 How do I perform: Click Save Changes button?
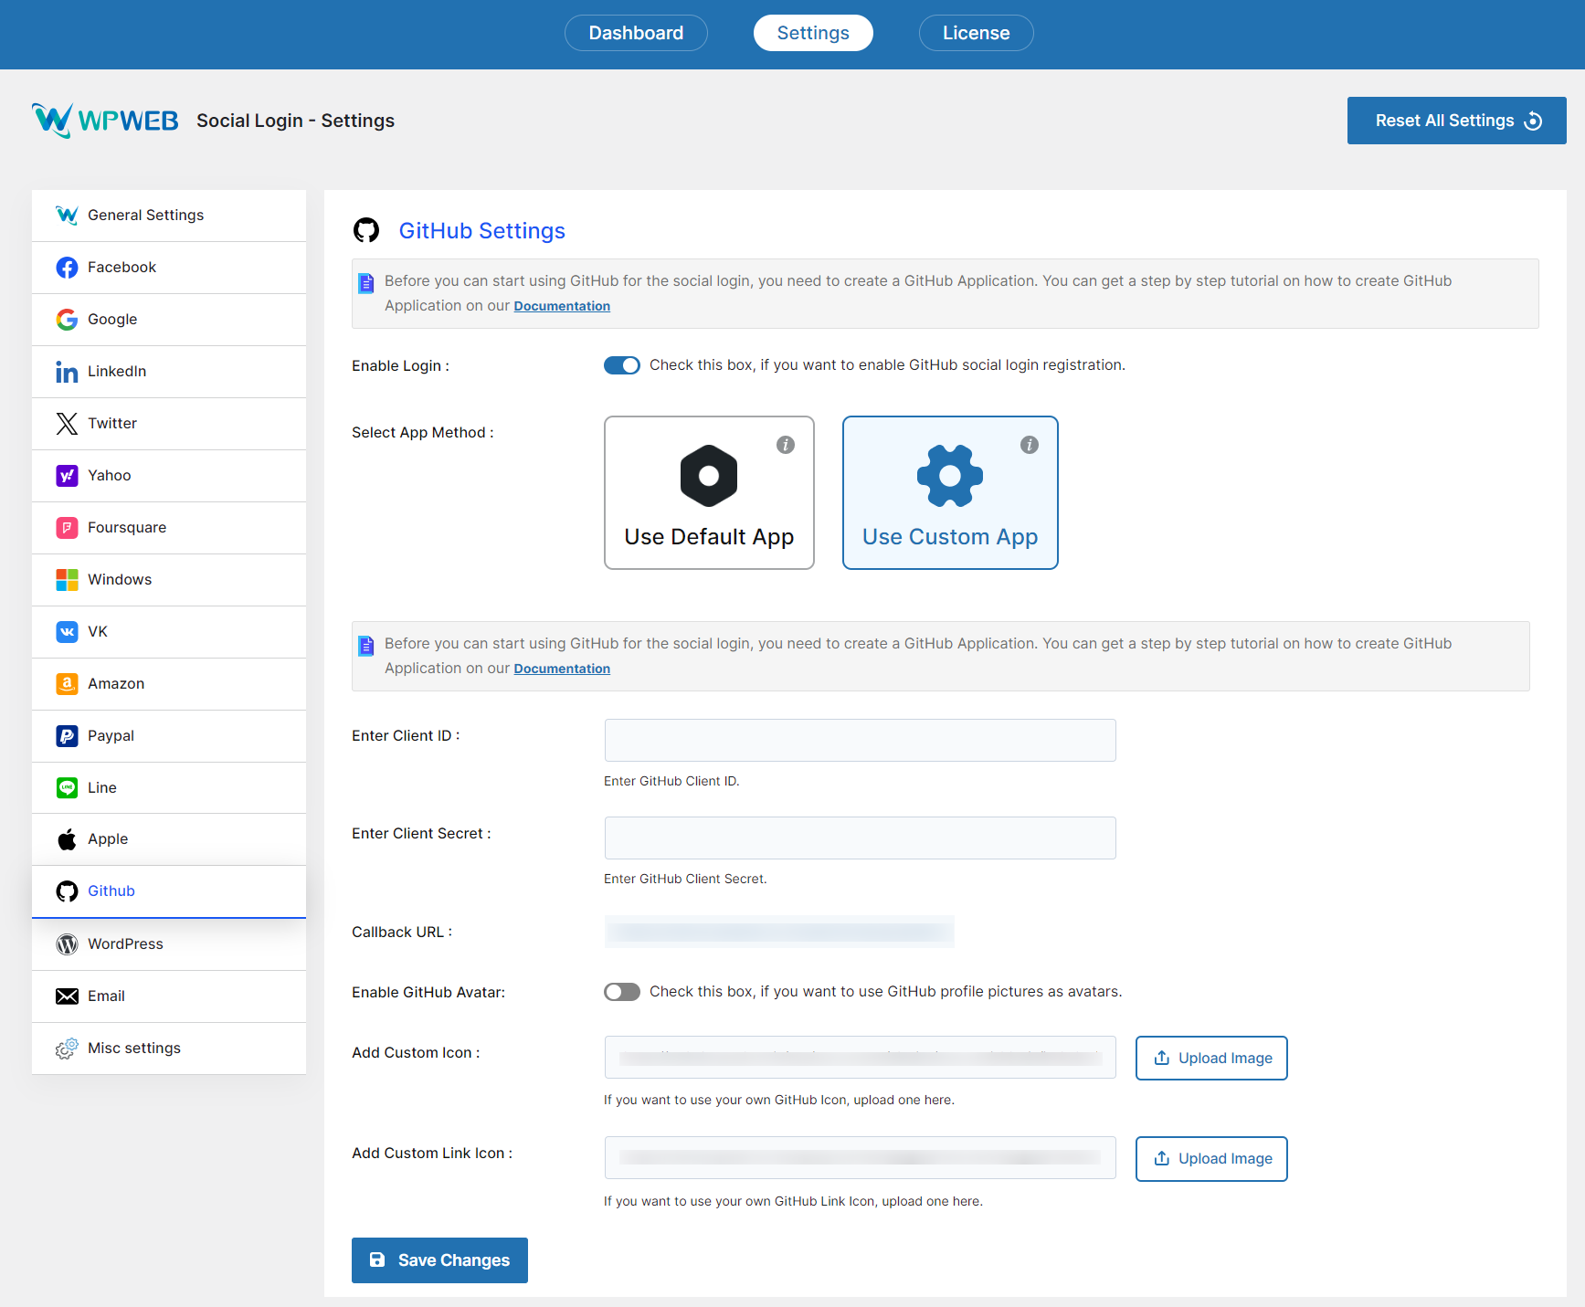(439, 1260)
